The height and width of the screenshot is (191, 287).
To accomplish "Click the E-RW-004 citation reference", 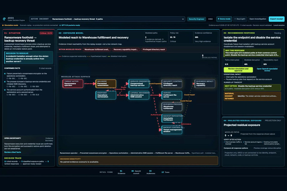I will pos(35,87).
